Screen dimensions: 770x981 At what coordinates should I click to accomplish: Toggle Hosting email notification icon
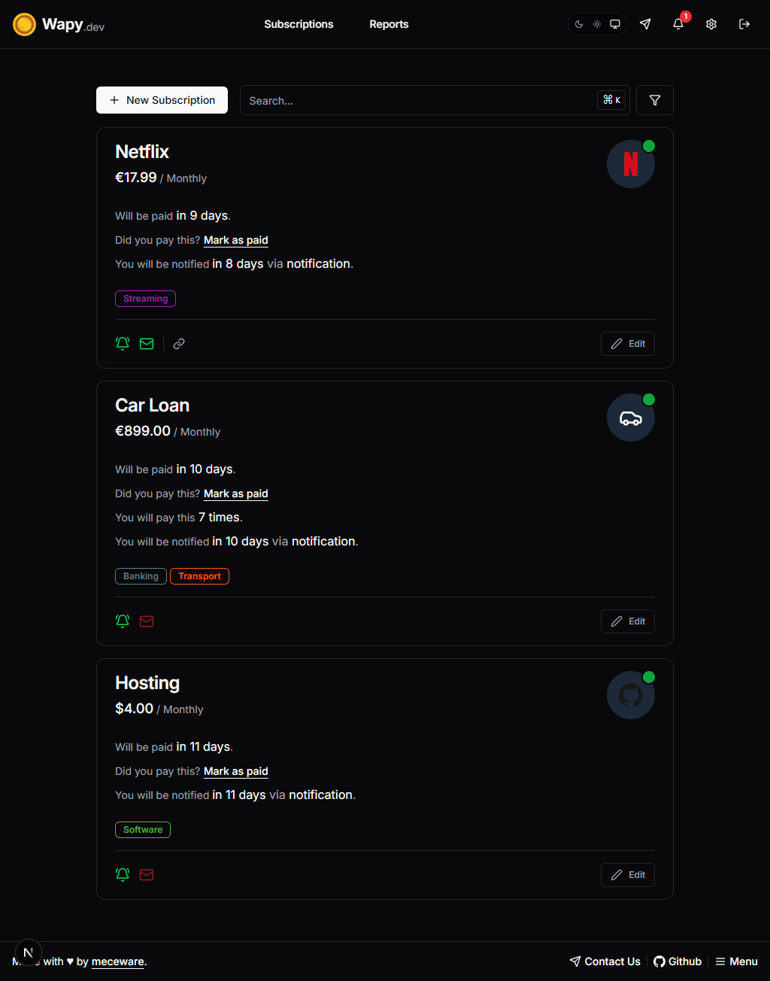click(x=147, y=875)
